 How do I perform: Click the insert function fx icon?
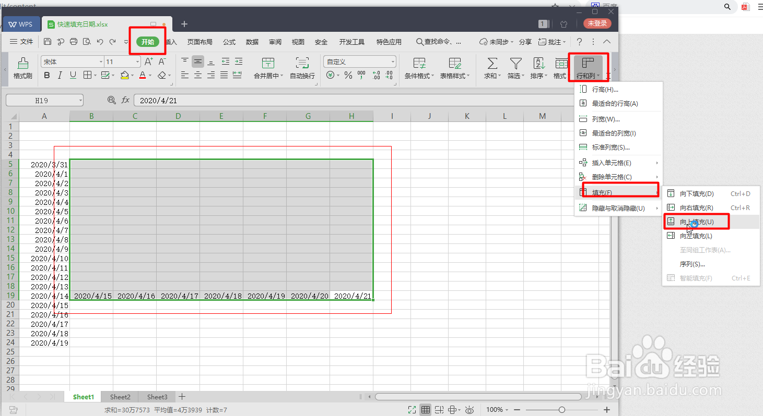125,100
